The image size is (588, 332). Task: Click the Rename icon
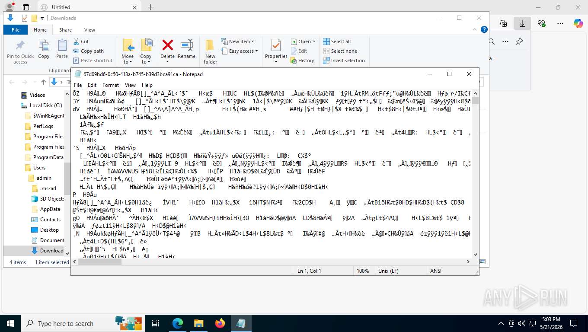pyautogui.click(x=186, y=45)
